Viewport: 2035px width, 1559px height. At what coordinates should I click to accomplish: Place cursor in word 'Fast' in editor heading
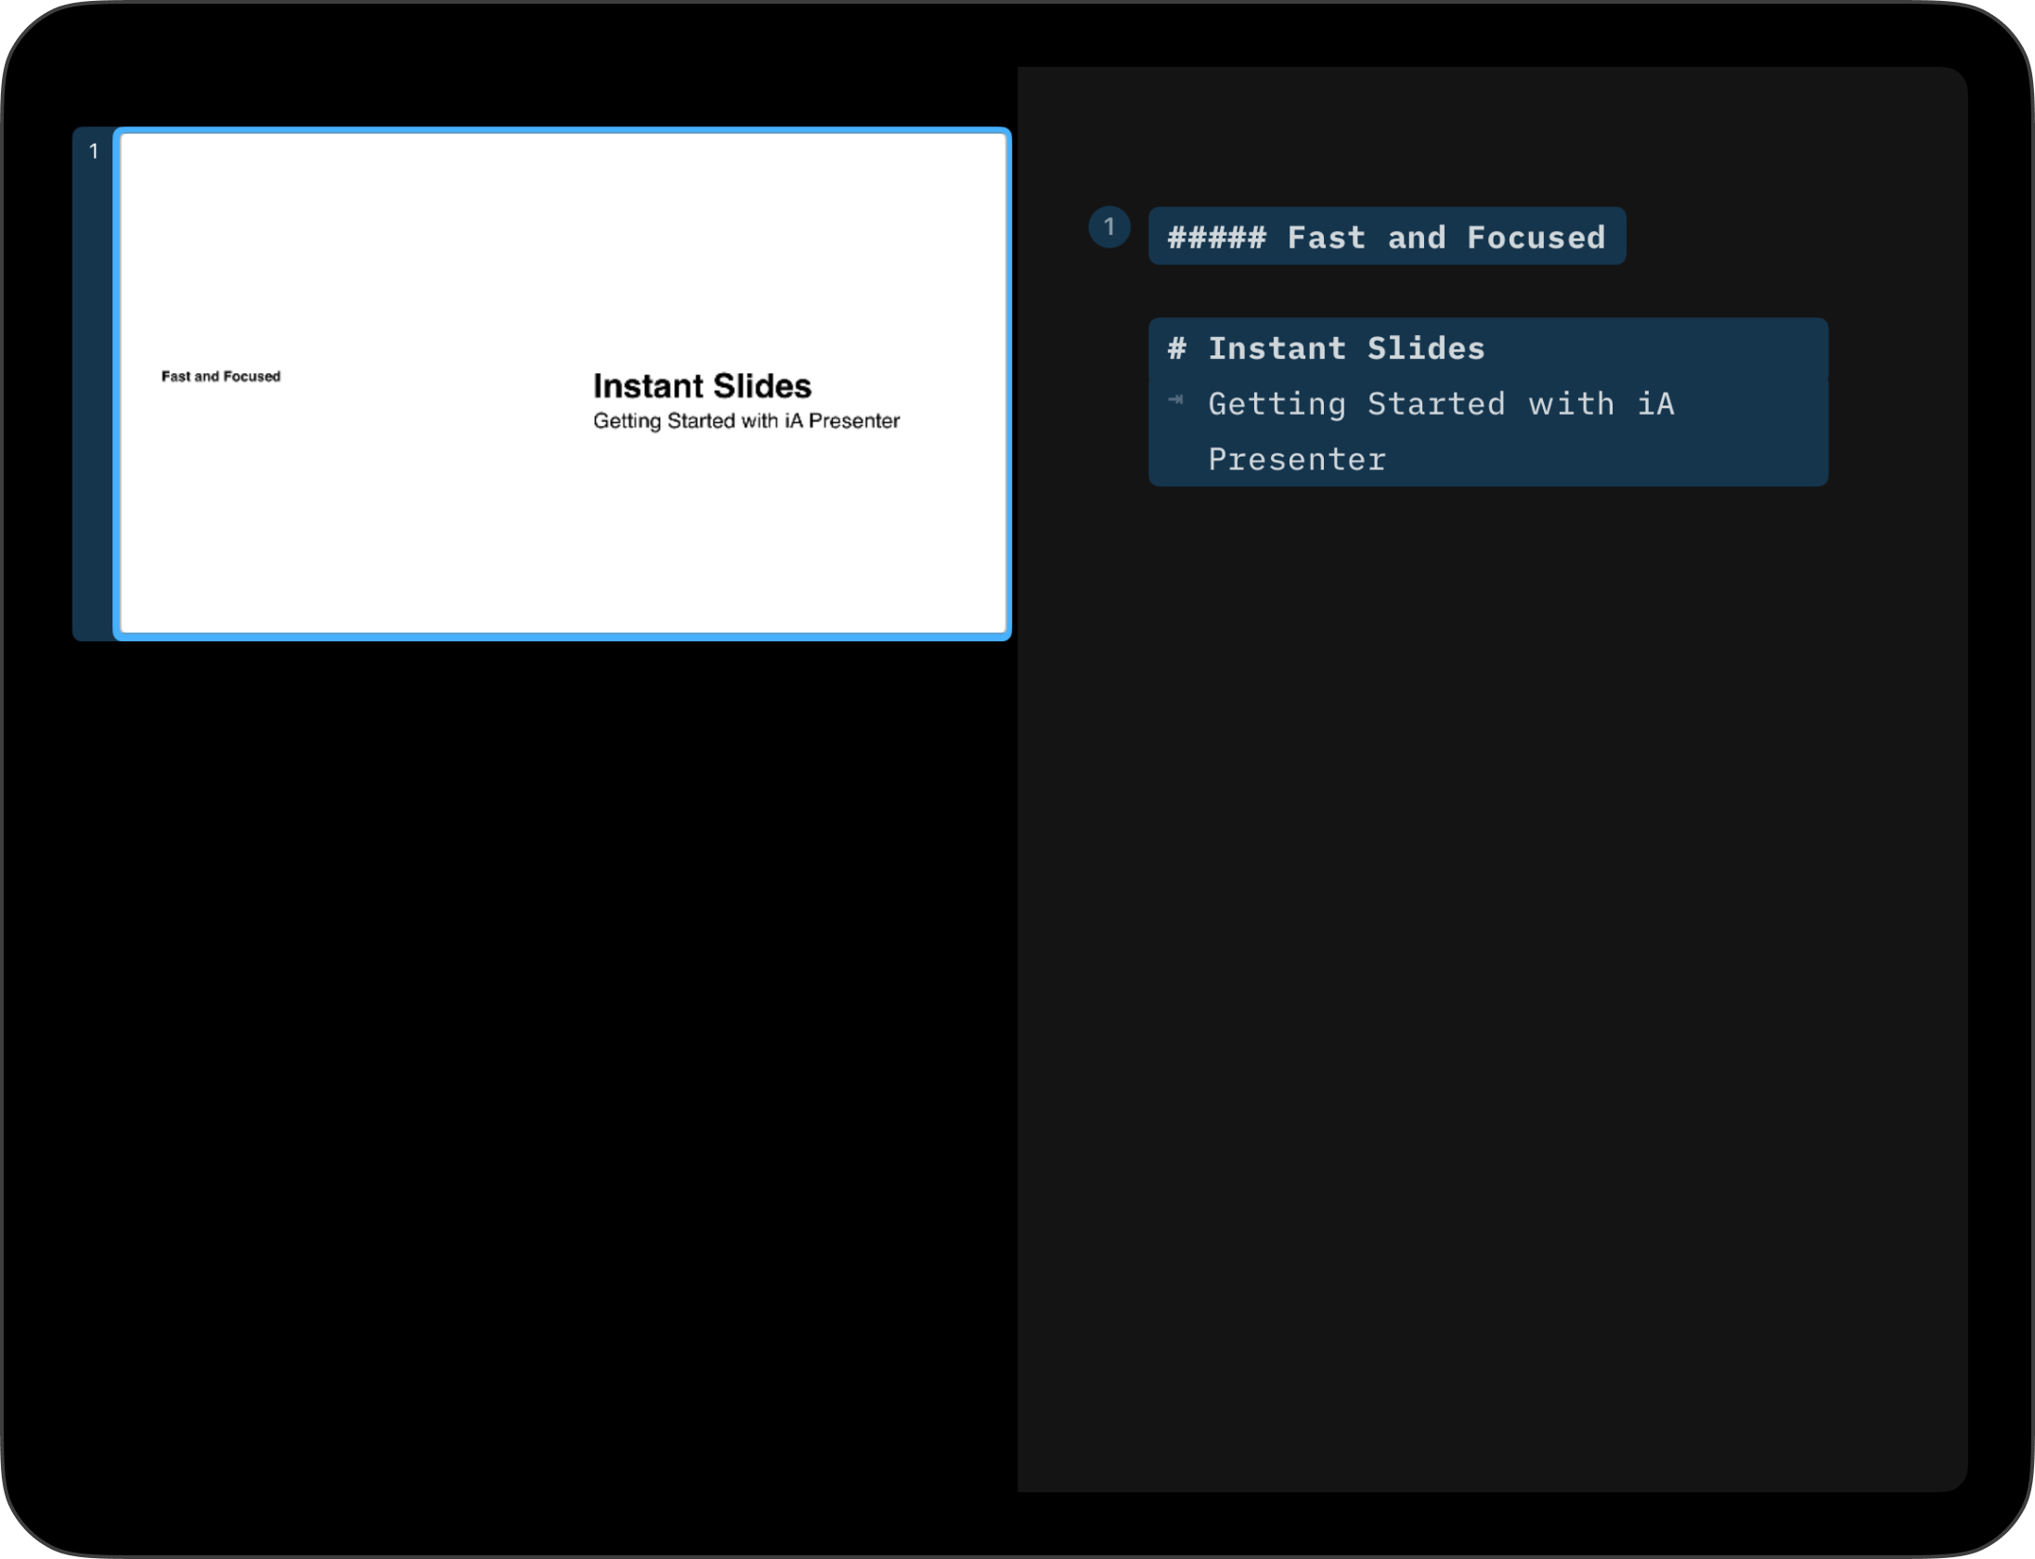[x=1326, y=238]
